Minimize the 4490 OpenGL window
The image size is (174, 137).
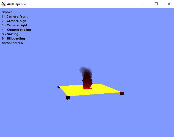144,4
